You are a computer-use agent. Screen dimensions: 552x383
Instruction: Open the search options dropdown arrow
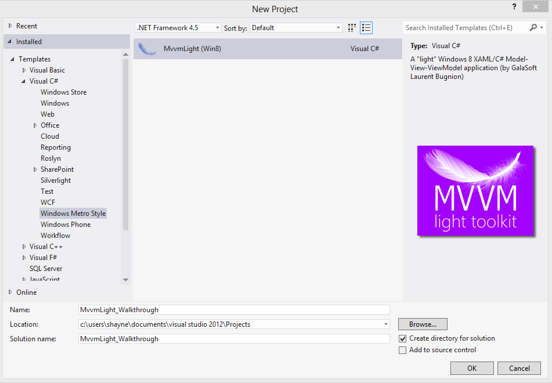(x=542, y=27)
